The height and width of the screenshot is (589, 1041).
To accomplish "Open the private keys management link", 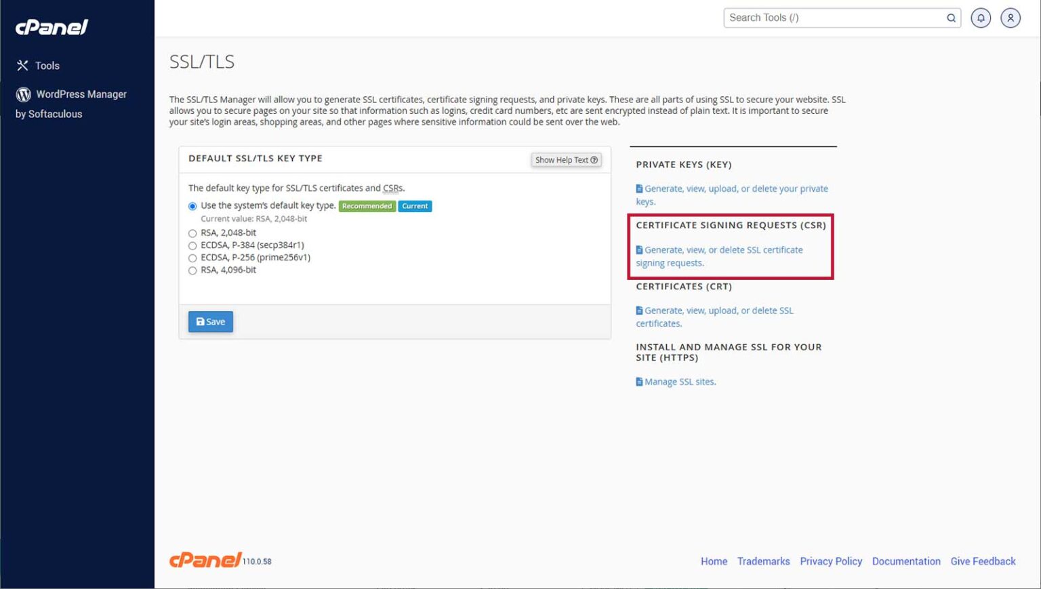I will 735,189.
